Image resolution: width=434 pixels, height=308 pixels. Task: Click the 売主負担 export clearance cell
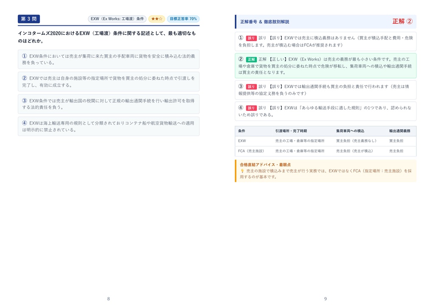[396, 151]
